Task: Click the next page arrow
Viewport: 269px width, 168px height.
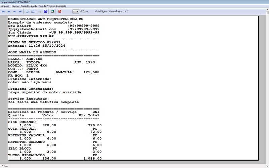Action: (14, 11)
